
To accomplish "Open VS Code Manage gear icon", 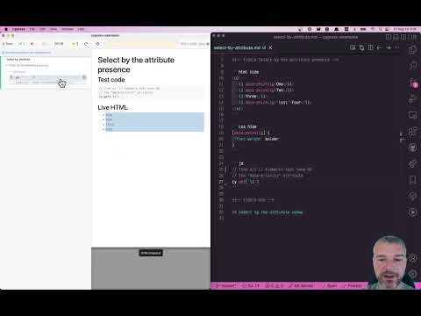I will [x=412, y=274].
